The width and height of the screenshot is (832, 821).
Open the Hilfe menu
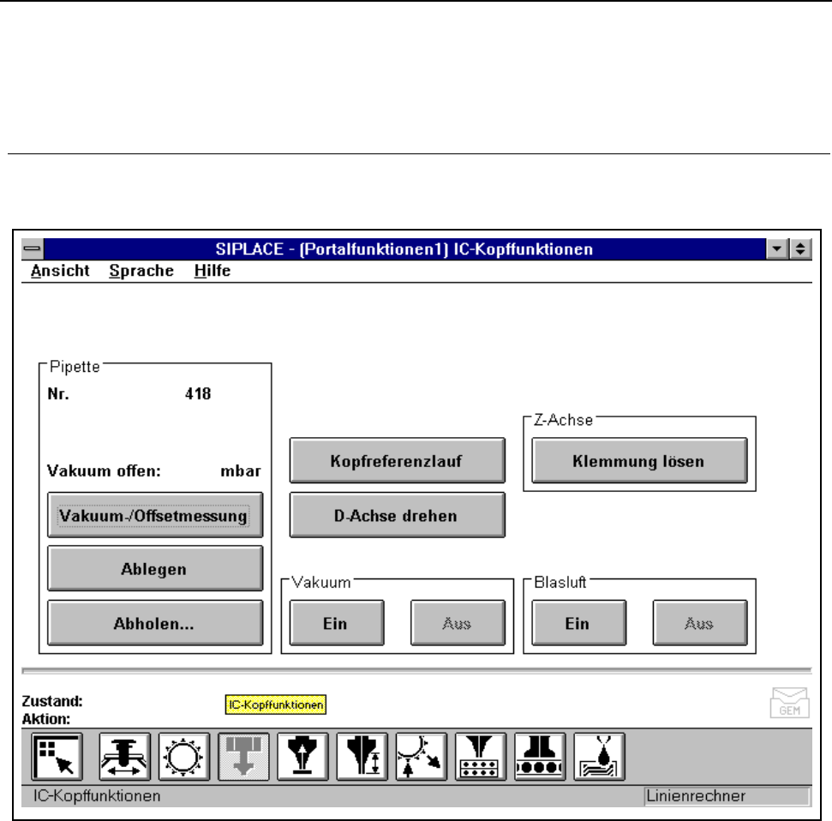pos(212,271)
